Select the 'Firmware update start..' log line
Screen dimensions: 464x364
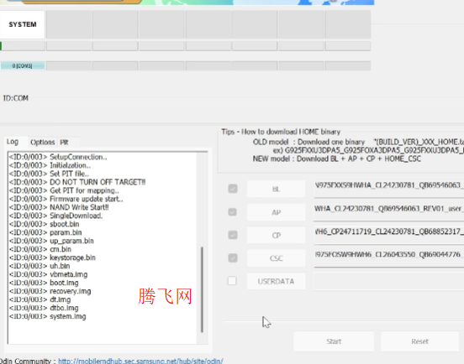(x=66, y=199)
